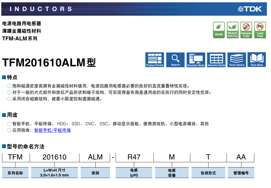The image size is (271, 188).
Task: Click the 薄膜金属磁性材料 subtitle line
Action: (22, 31)
